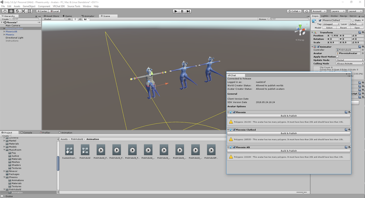Toggle the Animator component enabled checkbox
The width and height of the screenshot is (365, 198).
tap(318, 47)
